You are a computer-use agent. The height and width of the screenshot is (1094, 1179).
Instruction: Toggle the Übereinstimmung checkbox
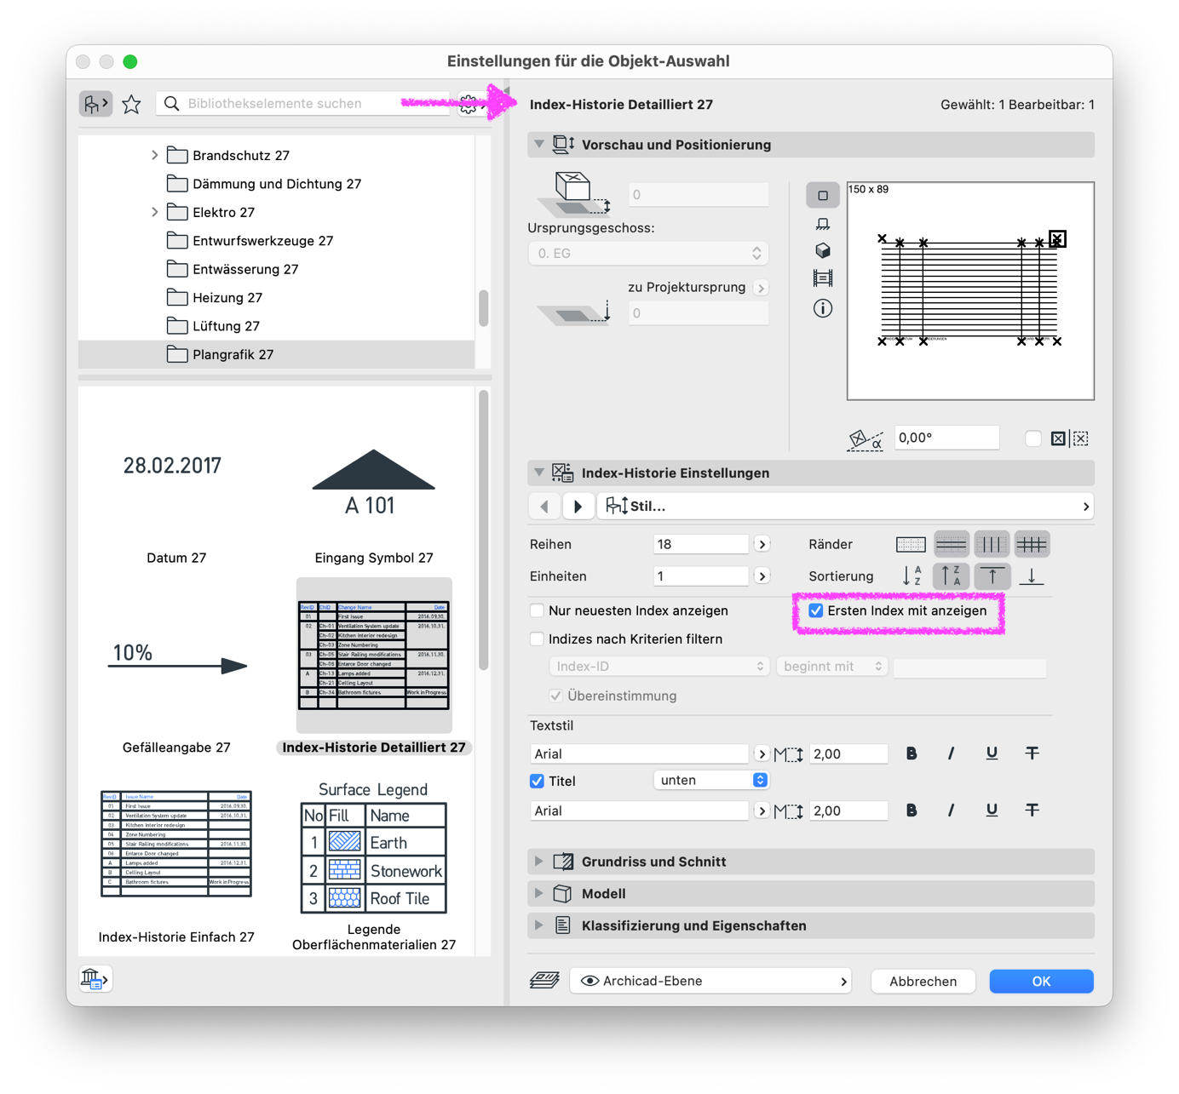555,696
